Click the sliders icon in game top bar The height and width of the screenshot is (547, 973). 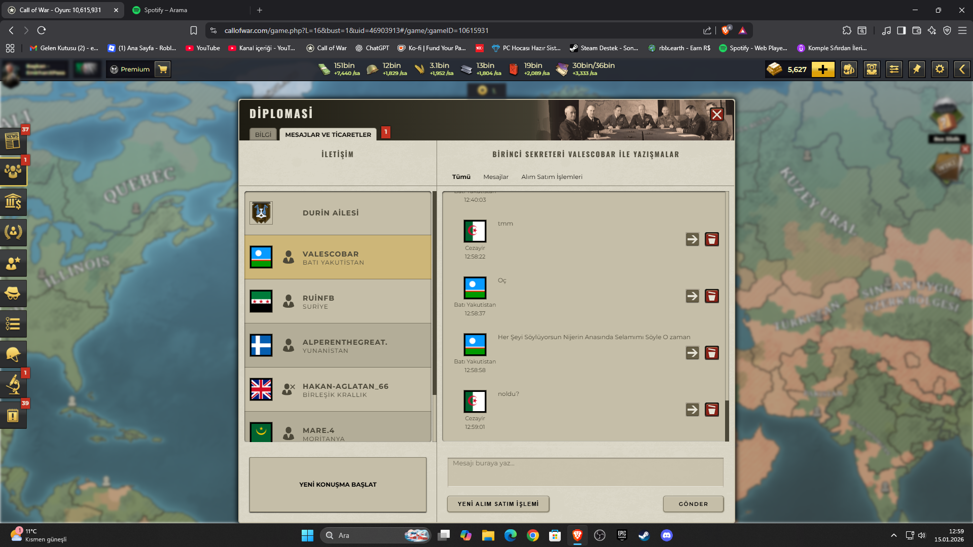894,69
